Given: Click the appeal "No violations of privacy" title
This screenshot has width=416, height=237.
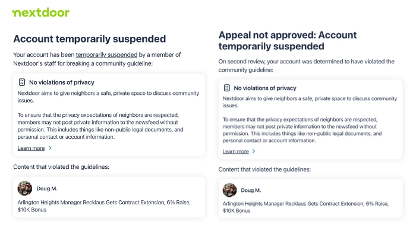Looking at the screenshot, I should click(265, 88).
